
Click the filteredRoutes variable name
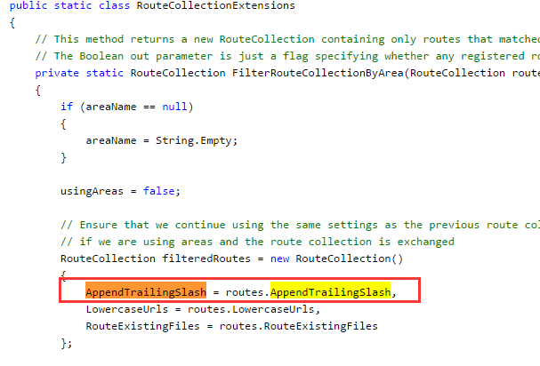point(206,259)
